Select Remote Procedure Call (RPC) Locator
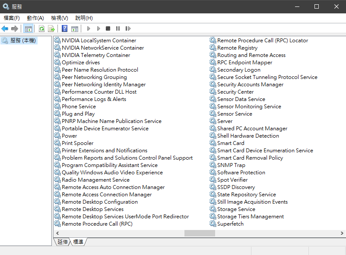The image size is (346, 255). (x=263, y=40)
